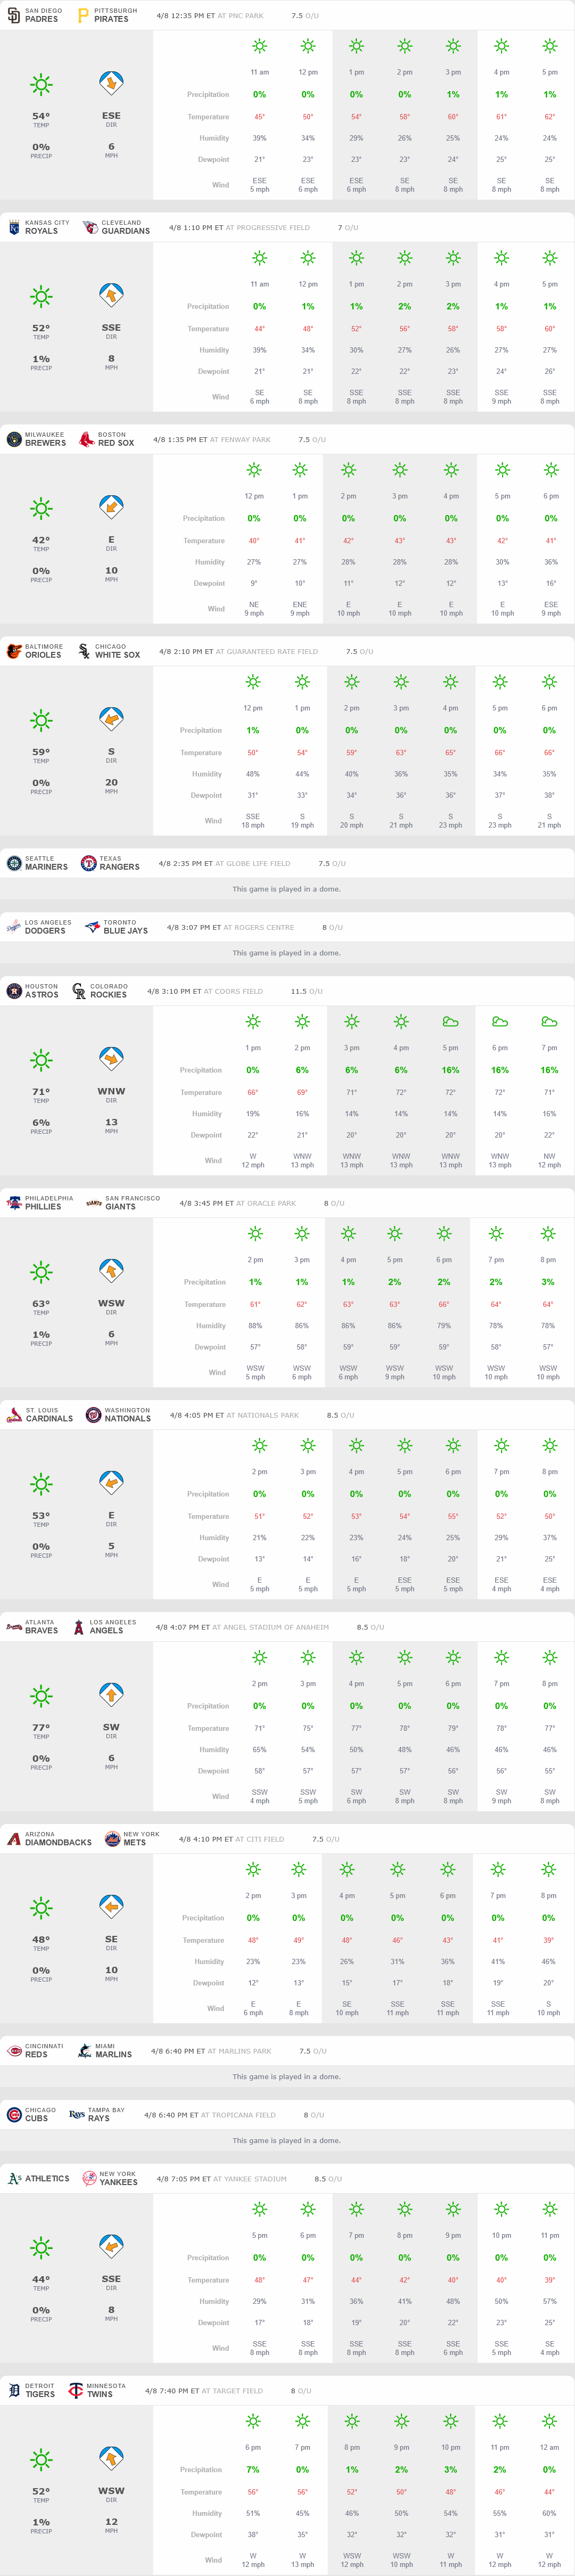Select the Boston Red Sox logo
575x2576 pixels.
tap(87, 439)
